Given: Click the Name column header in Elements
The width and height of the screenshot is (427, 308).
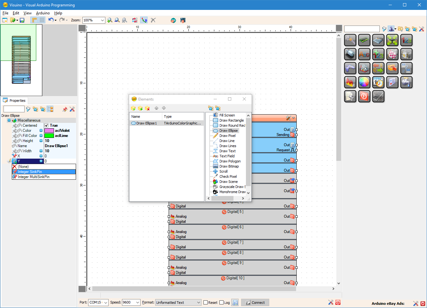Looking at the screenshot, I should coord(146,116).
